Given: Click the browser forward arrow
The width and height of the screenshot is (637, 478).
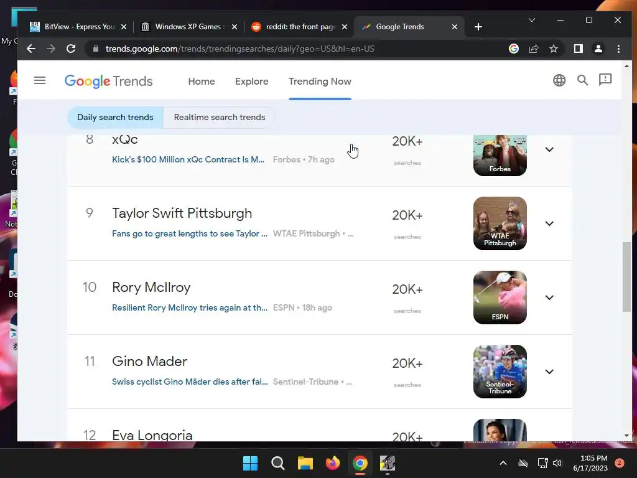Looking at the screenshot, I should click(x=51, y=49).
